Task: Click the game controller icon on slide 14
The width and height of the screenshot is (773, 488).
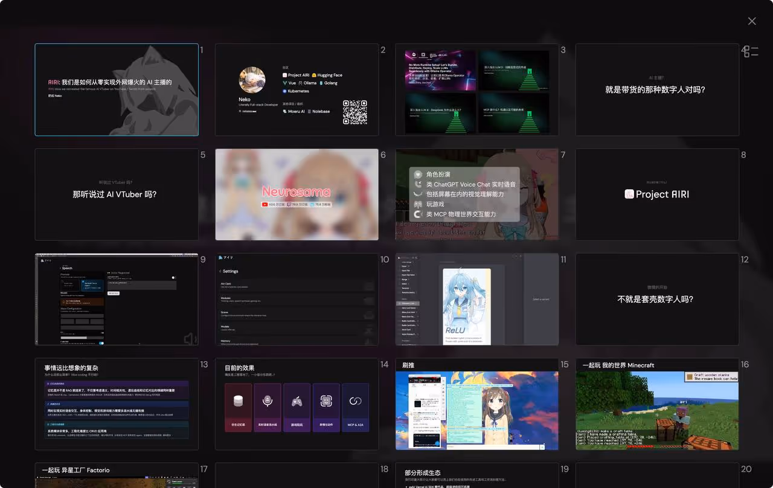Action: click(297, 402)
